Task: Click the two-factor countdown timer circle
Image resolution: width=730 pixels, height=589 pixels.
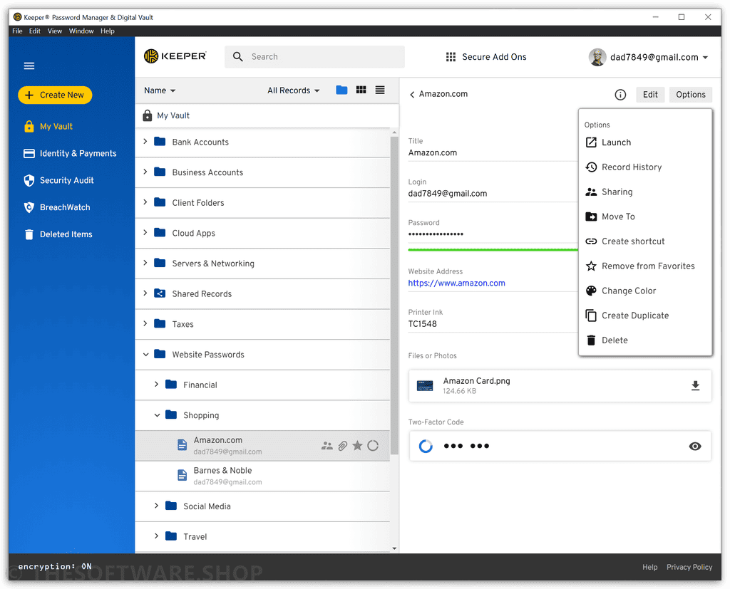Action: [426, 446]
